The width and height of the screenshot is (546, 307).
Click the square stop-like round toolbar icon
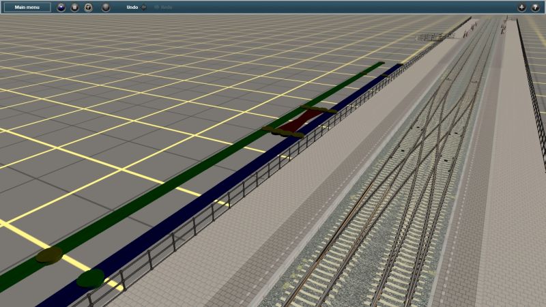75,8
